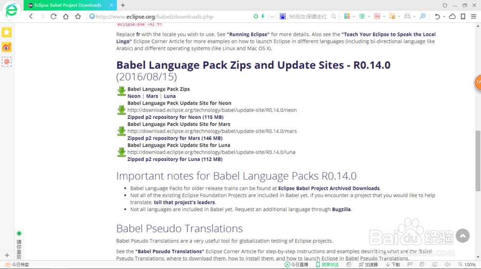This screenshot has height=269, width=481.
Task: Open 今日直播 live status item
Action: click(x=296, y=264)
